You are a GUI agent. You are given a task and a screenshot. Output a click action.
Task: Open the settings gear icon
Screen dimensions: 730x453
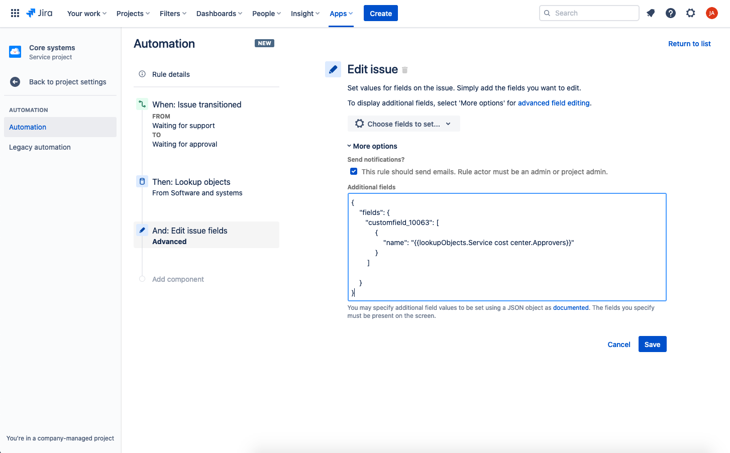pos(691,13)
